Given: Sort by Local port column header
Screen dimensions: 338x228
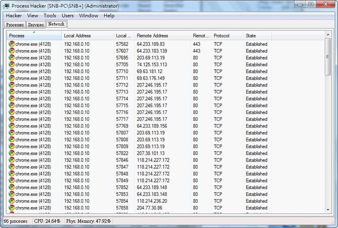Looking at the screenshot, I should click(124, 36).
